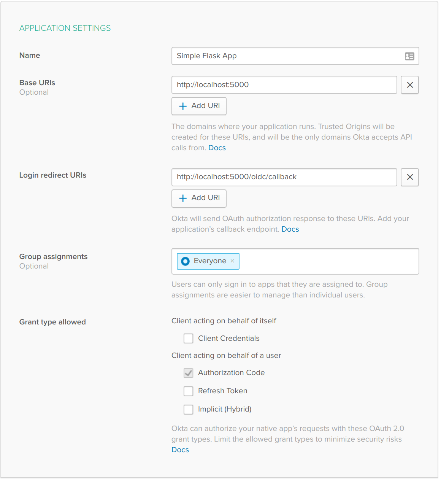Screen dimensions: 441x480
Task: Click the contact card icon in Name field
Action: coord(409,56)
